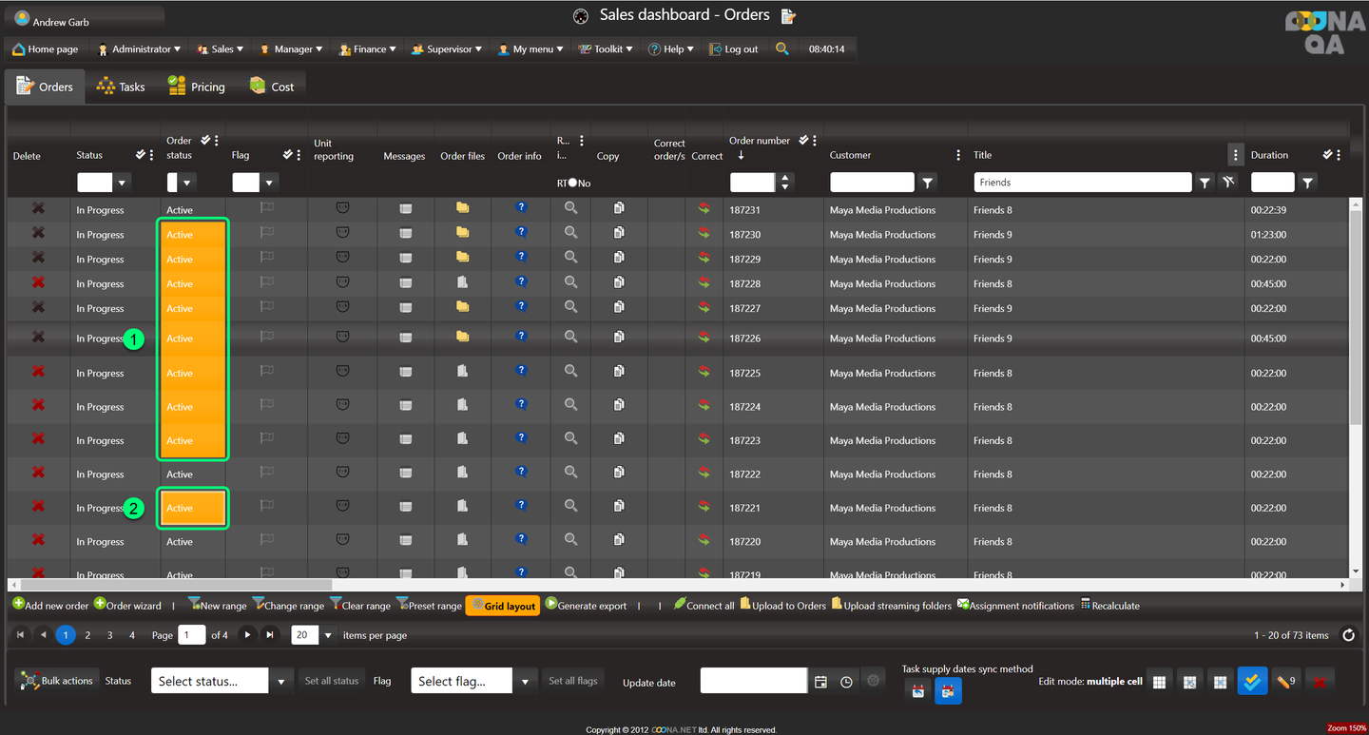Click Add new order
Screen dimensions: 1369x735
(x=50, y=606)
